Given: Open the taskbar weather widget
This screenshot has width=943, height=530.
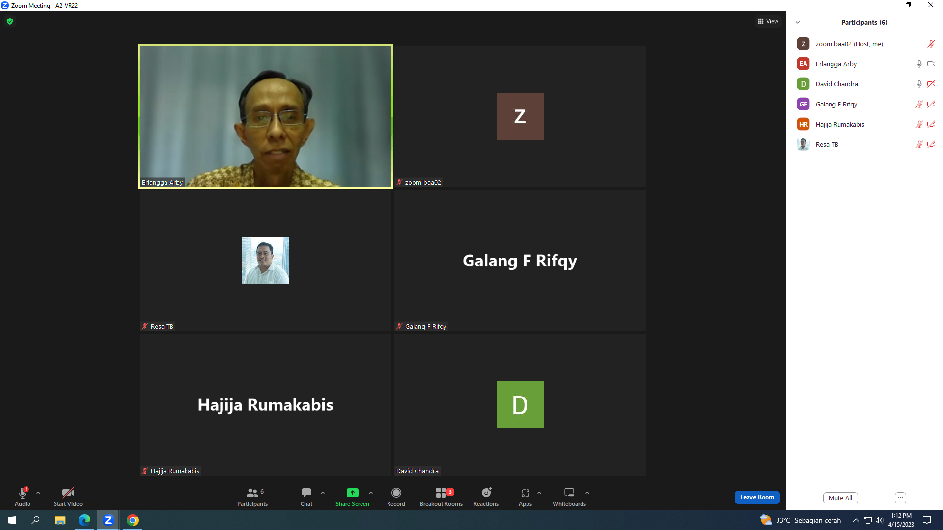Looking at the screenshot, I should 801,520.
